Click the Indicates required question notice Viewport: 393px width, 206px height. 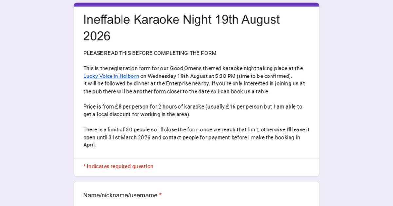coord(120,166)
